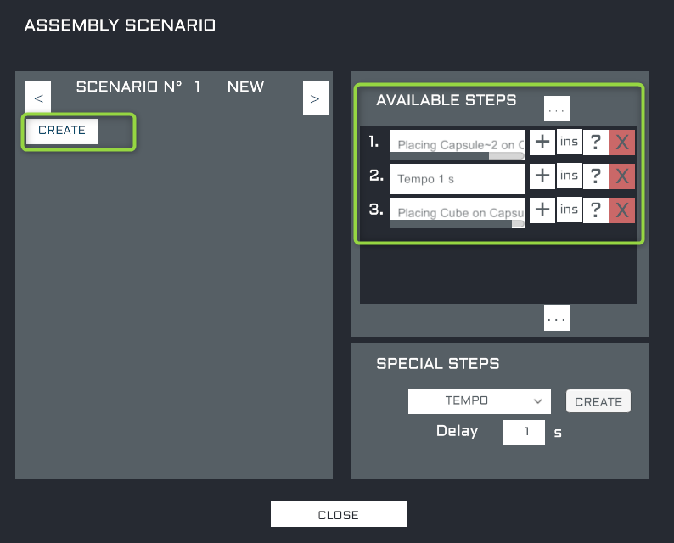This screenshot has width=674, height=543.
Task: Delete step 2 Tempo 1 s with red X
Action: pos(622,176)
